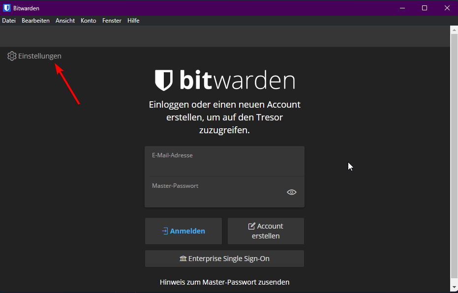Open the Hilfe menu
The height and width of the screenshot is (293, 458).
(133, 21)
